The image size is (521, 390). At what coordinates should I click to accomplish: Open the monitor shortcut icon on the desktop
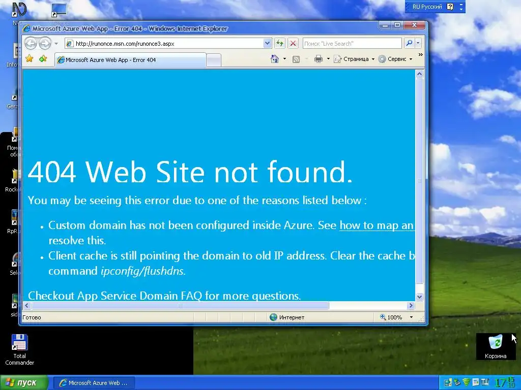[59, 10]
